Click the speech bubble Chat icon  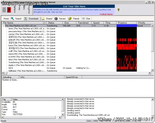tap(83, 19)
